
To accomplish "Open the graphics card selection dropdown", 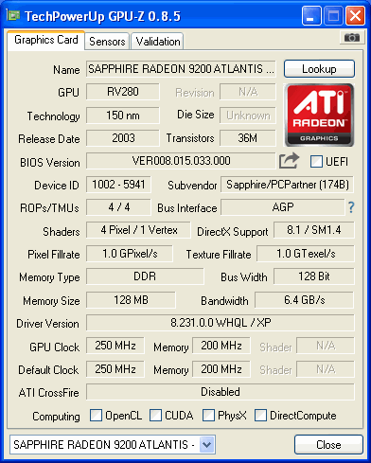I will coord(207,444).
